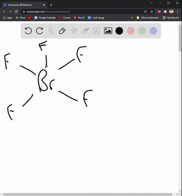The height and width of the screenshot is (196, 182).
Task: Click the scroll up arrow
Action: click(x=180, y=23)
